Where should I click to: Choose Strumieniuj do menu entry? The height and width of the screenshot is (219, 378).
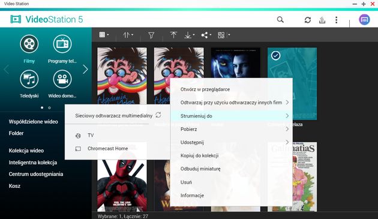pos(232,116)
